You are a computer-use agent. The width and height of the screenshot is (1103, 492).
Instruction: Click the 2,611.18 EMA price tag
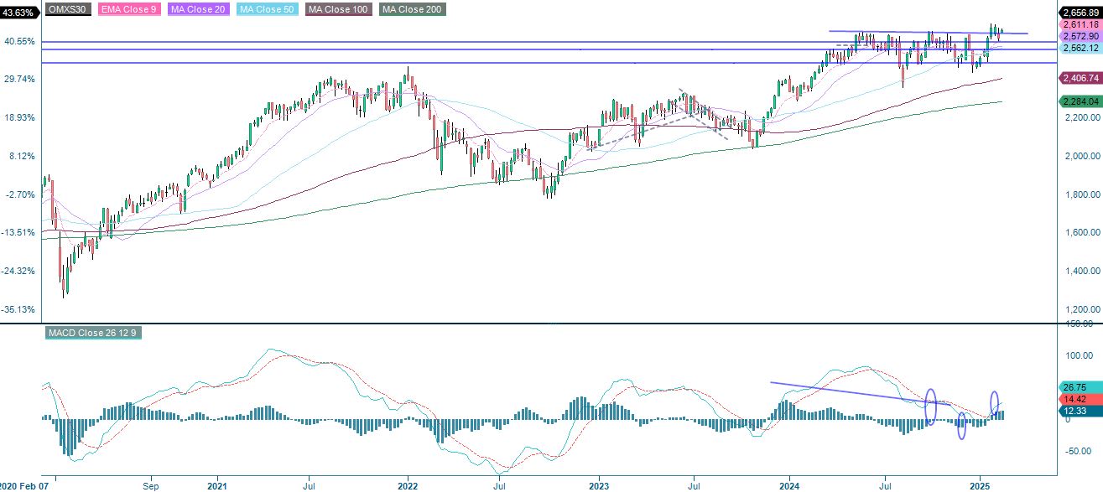point(1080,25)
